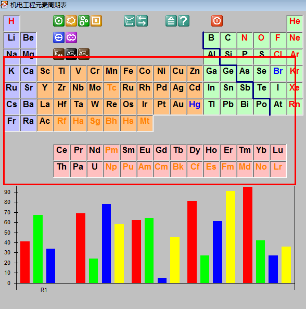Click the green atom nucleus icon
306x309 pixels.
(x=59, y=21)
